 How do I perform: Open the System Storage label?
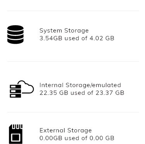[64, 31]
